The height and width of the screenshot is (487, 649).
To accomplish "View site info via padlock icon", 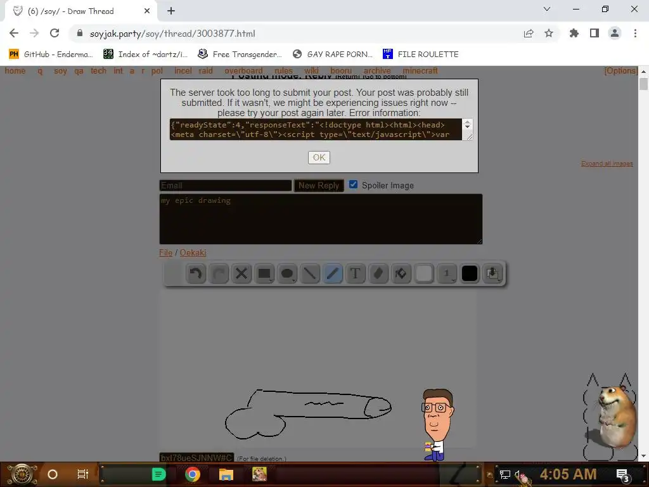I will 80,33.
